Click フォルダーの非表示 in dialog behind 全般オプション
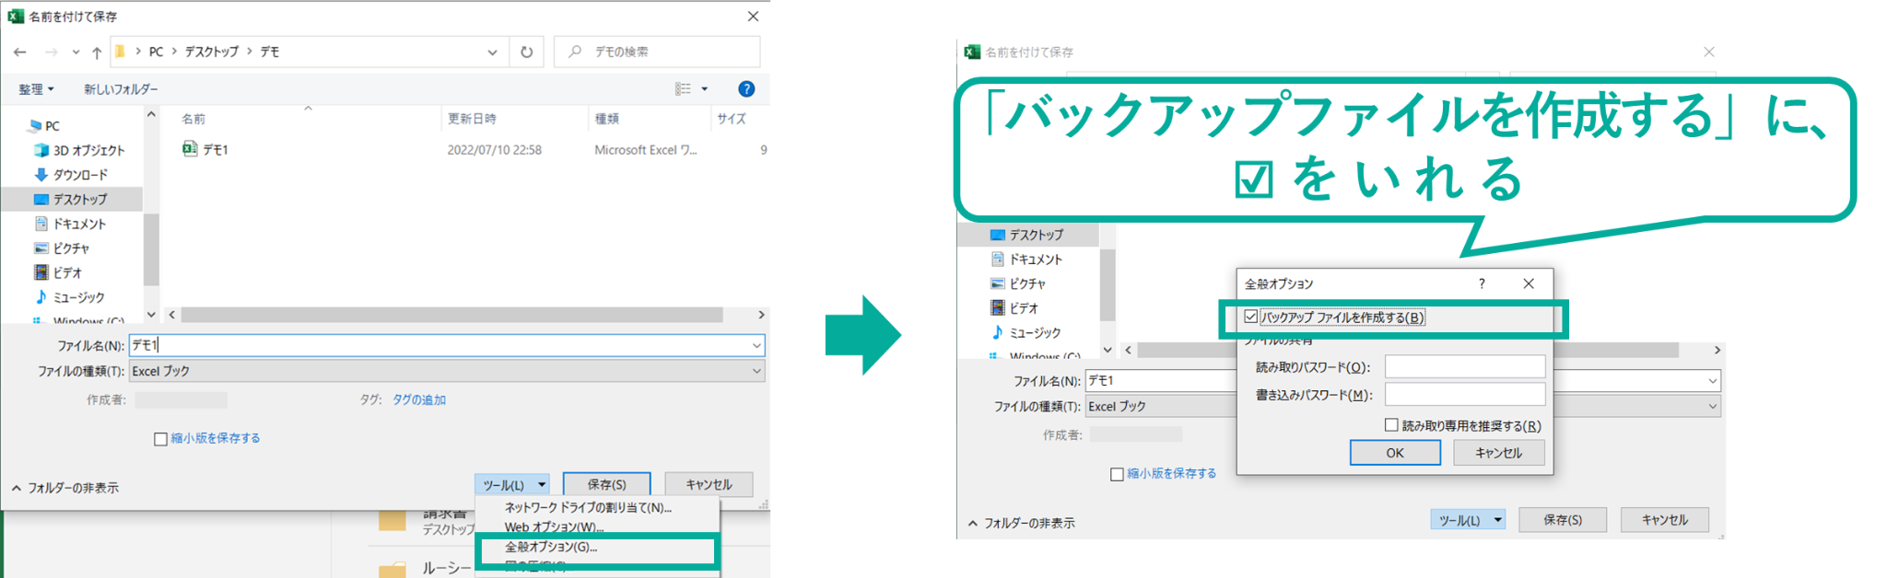 [x=1021, y=523]
